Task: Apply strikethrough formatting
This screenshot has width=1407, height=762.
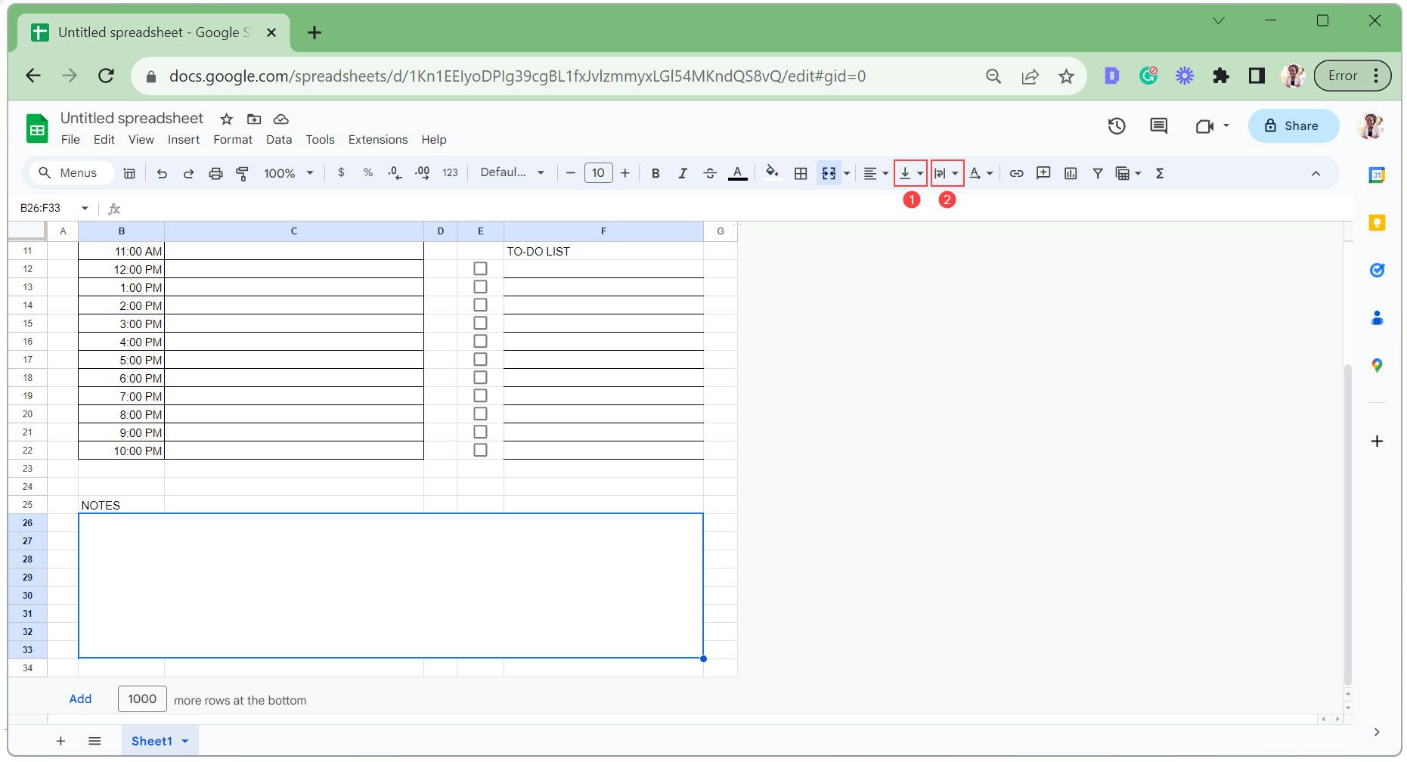Action: [x=710, y=172]
